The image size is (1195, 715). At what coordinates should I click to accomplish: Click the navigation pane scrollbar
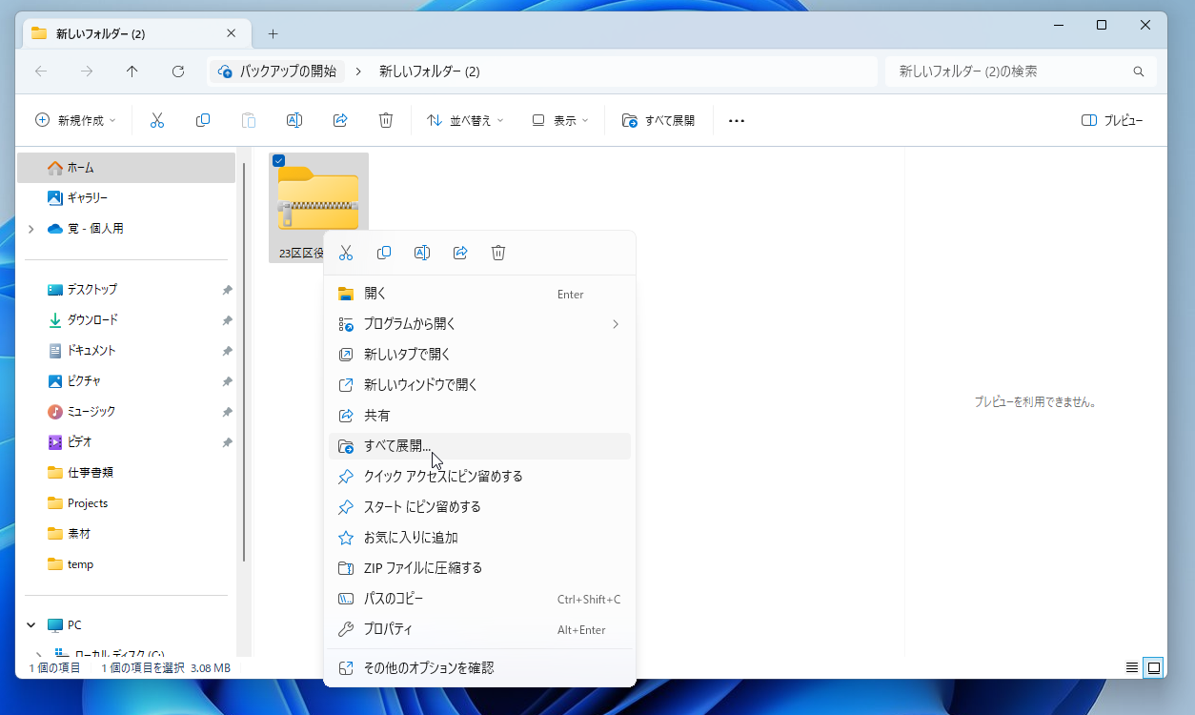point(245,362)
